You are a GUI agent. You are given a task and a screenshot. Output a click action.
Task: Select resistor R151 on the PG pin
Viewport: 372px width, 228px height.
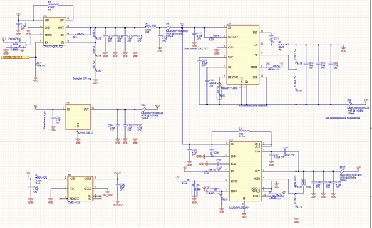[76, 35]
